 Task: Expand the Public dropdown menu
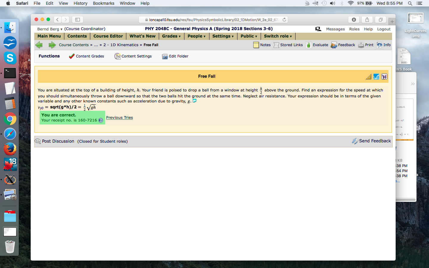tap(249, 36)
